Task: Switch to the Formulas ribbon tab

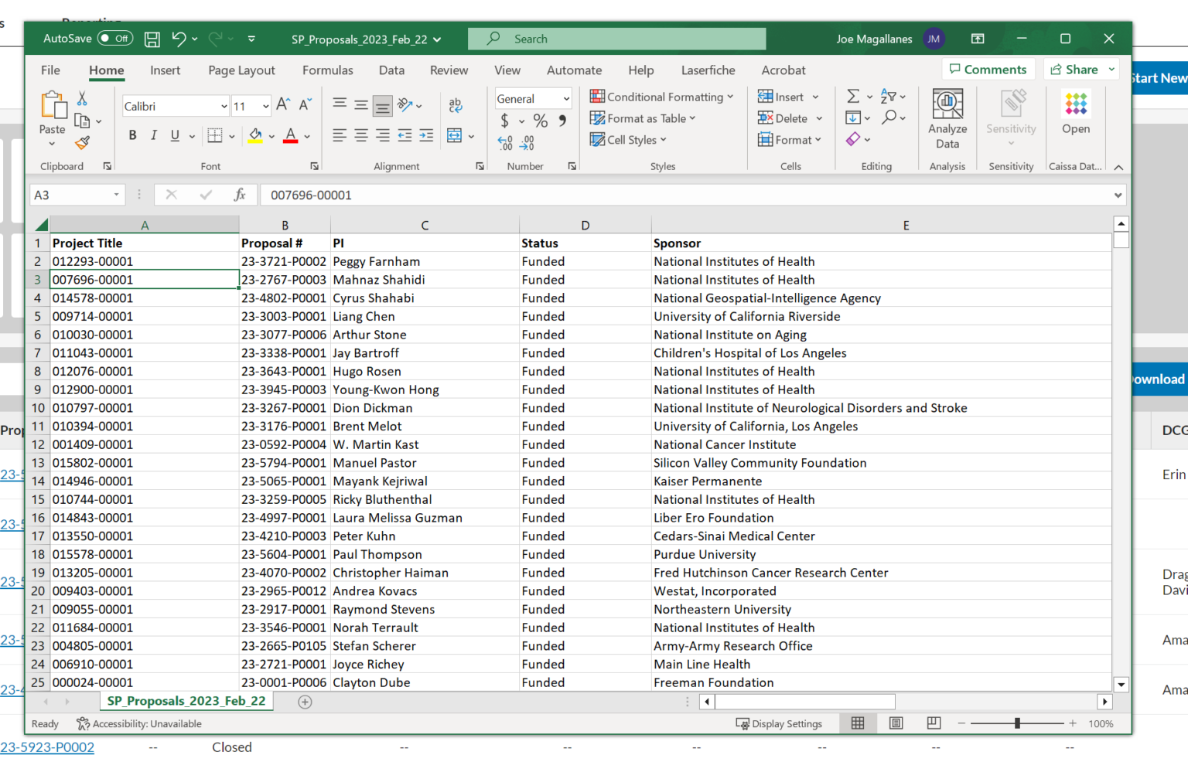Action: tap(328, 70)
